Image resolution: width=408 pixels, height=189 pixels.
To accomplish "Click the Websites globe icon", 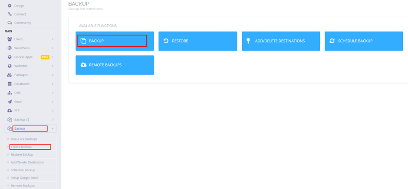I will coord(10,66).
